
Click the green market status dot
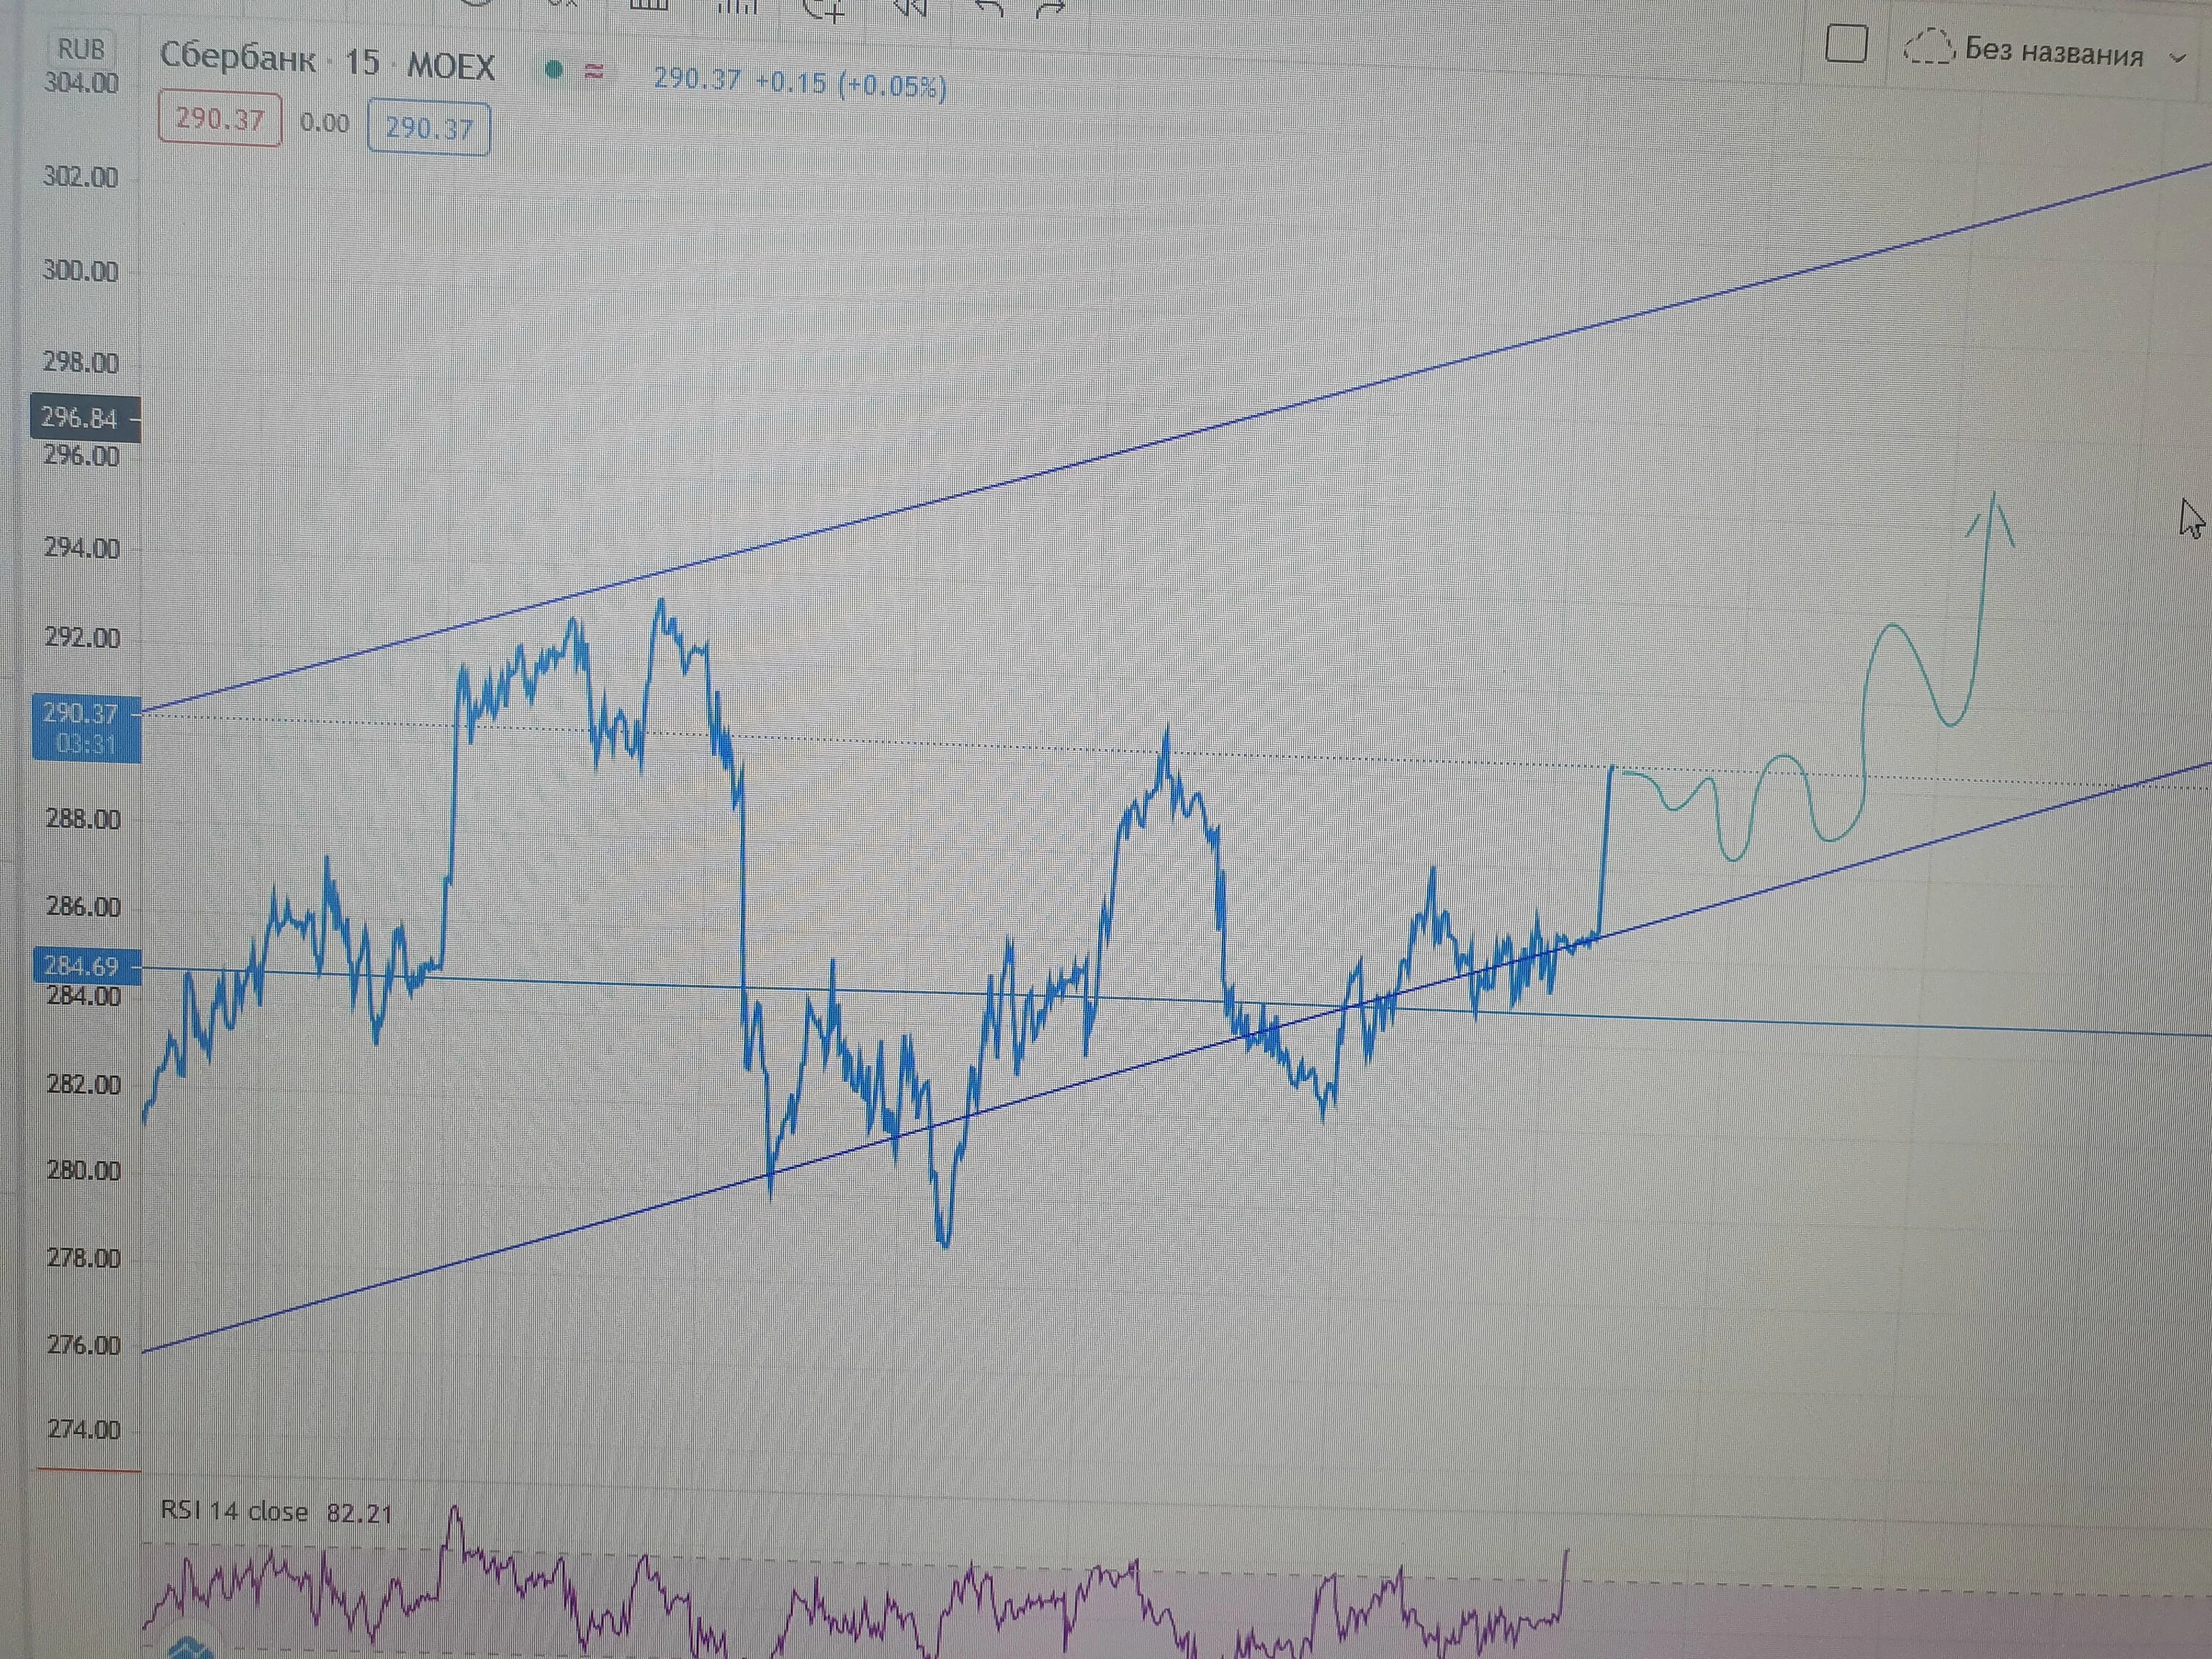coord(554,70)
